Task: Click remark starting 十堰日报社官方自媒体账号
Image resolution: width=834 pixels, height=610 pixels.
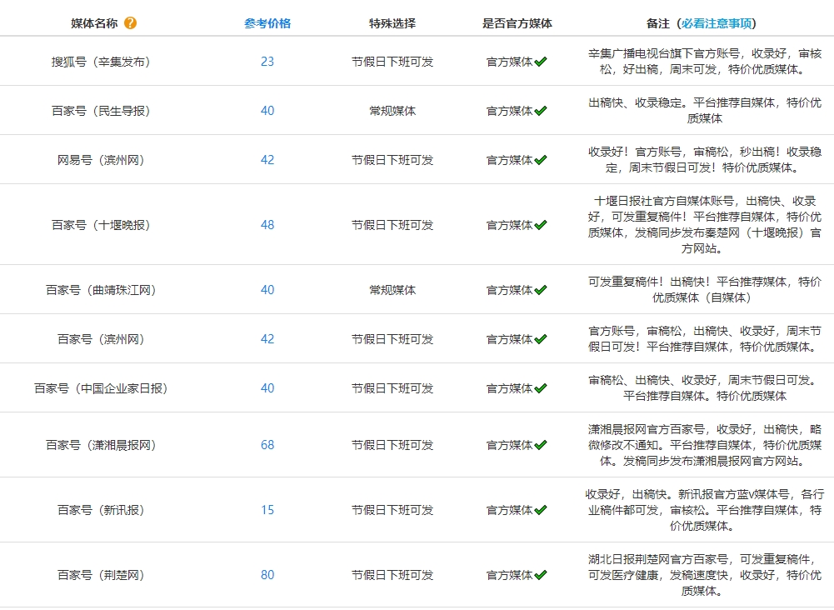Action: pyautogui.click(x=705, y=224)
